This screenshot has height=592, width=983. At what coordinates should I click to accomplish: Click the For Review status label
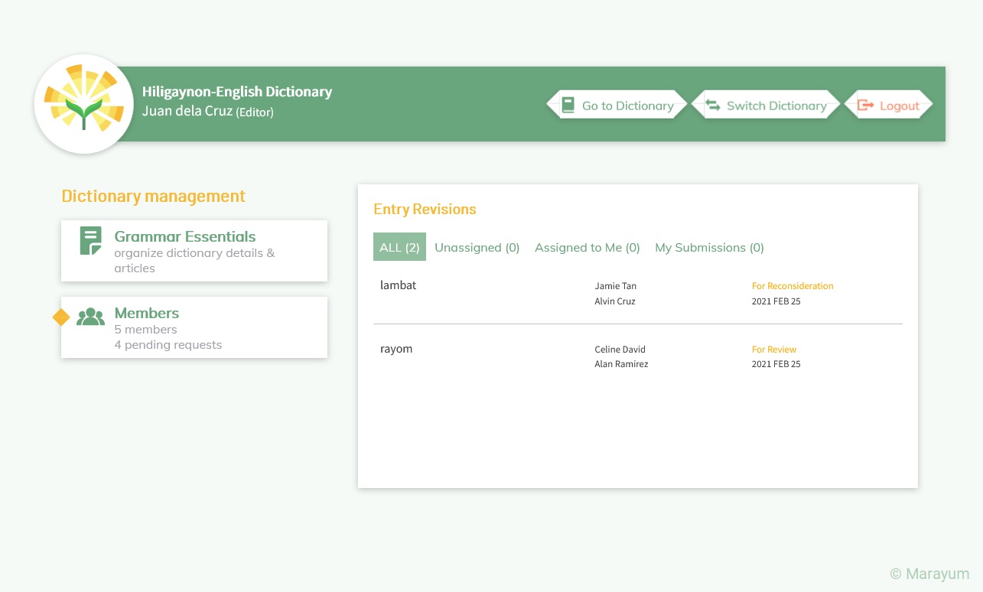coord(774,350)
